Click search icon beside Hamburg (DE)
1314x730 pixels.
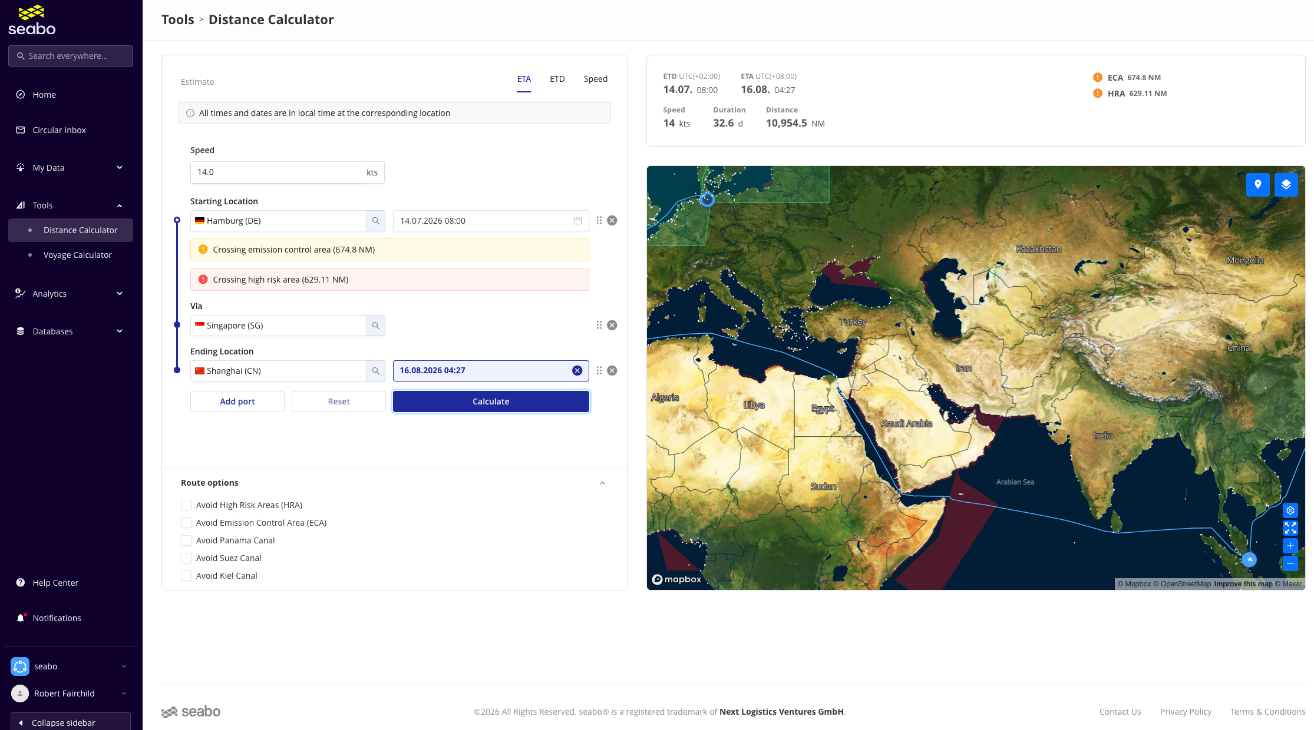click(376, 221)
